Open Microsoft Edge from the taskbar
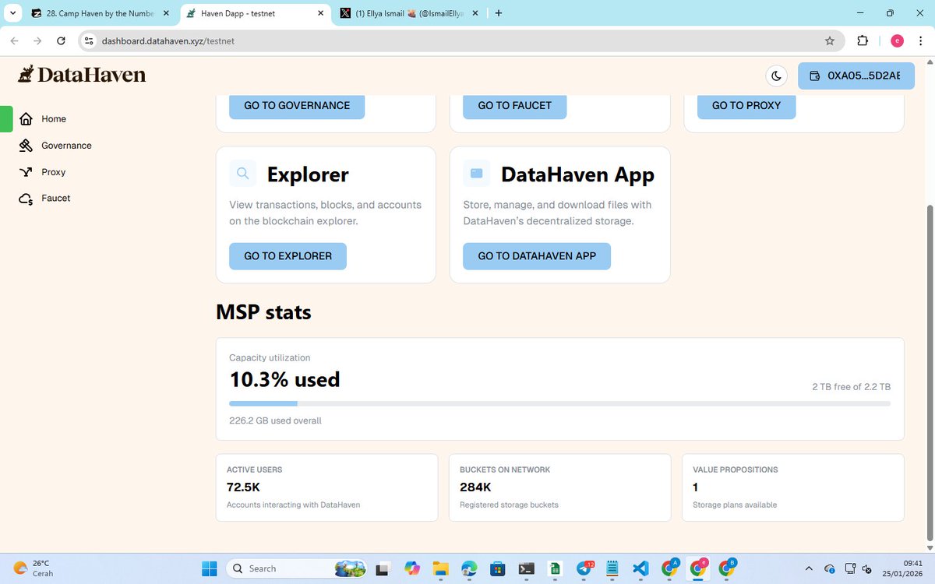The image size is (935, 584). click(x=469, y=568)
